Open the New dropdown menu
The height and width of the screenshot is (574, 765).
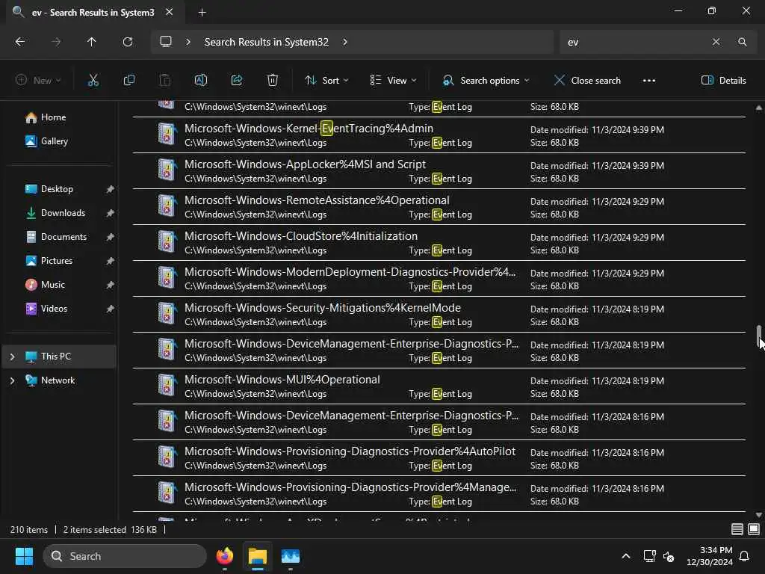(38, 81)
